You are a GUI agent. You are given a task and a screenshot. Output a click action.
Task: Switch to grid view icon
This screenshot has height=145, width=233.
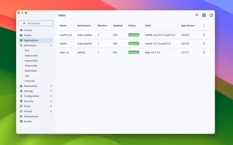pyautogui.click(x=204, y=15)
